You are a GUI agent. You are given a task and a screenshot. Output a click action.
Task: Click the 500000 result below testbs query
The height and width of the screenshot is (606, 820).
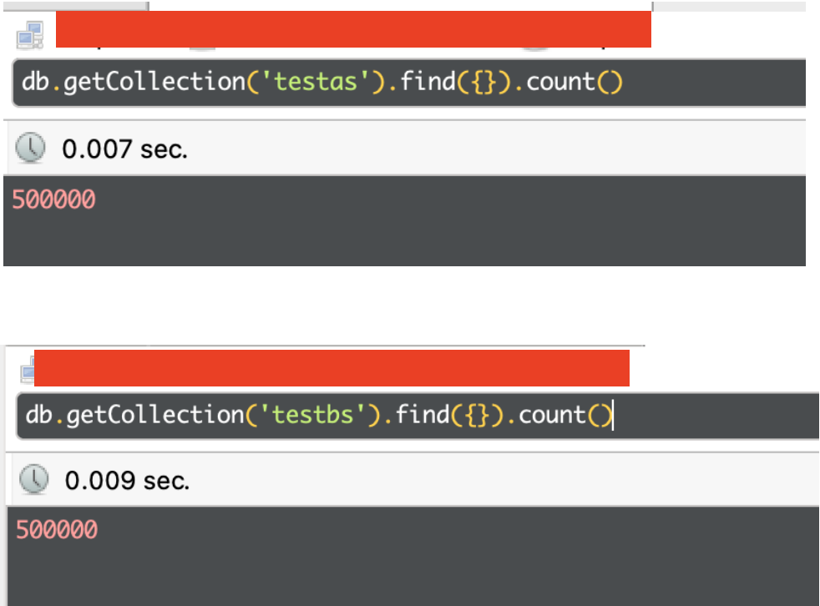coord(57,529)
